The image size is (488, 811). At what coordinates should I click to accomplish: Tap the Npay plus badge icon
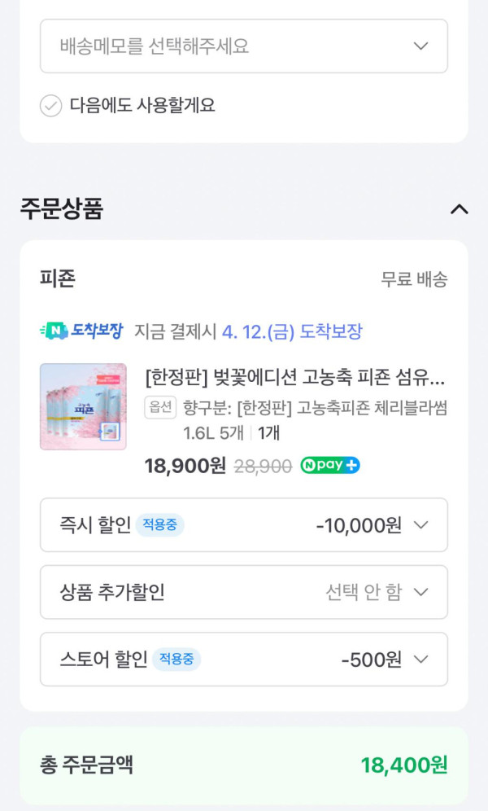click(330, 466)
